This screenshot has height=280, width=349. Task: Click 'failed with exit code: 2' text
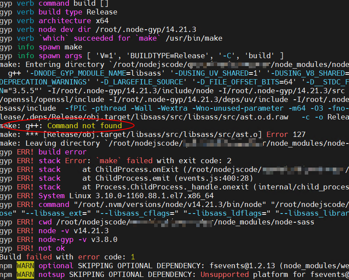pyautogui.click(x=179, y=161)
